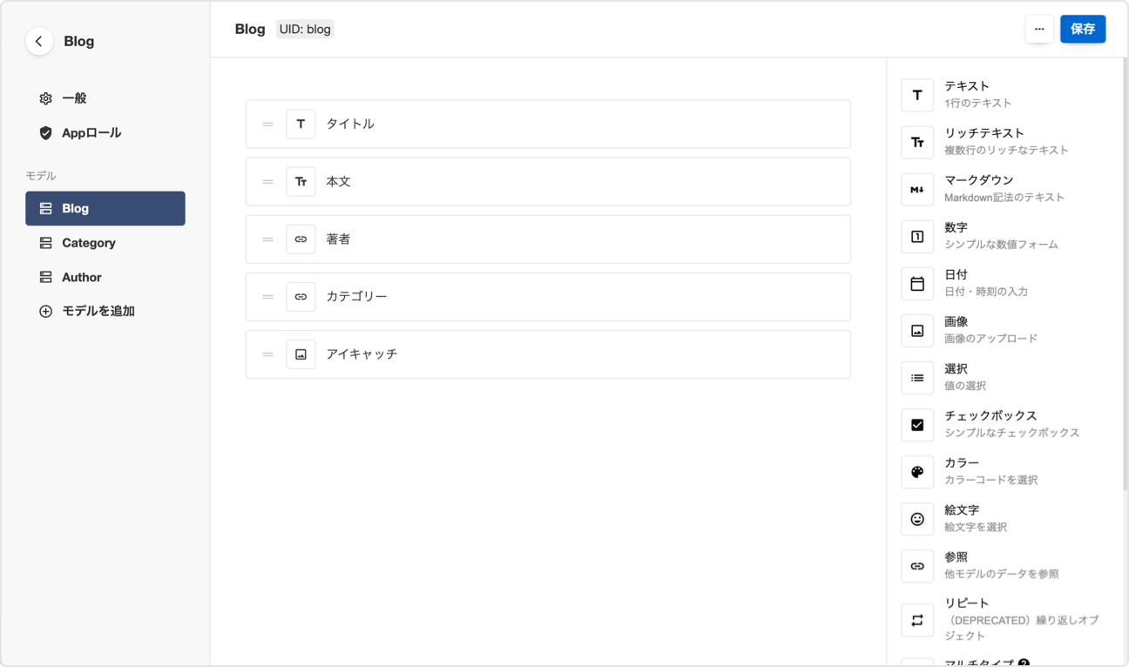This screenshot has width=1129, height=667.
Task: Select the カラー palette field icon
Action: pos(917,471)
